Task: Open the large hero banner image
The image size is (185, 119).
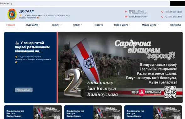Action: click(120, 67)
